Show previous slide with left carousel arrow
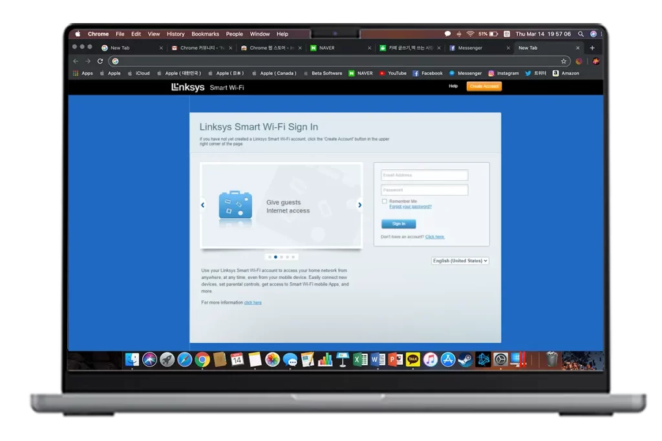The width and height of the screenshot is (662, 441). click(202, 205)
